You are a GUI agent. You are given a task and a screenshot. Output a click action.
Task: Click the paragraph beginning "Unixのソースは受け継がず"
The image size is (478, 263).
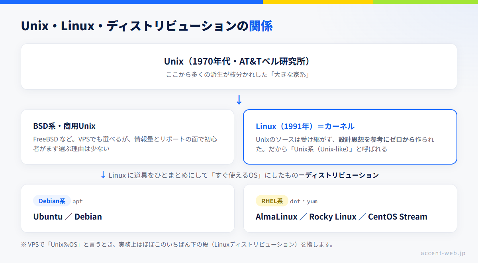coord(345,144)
